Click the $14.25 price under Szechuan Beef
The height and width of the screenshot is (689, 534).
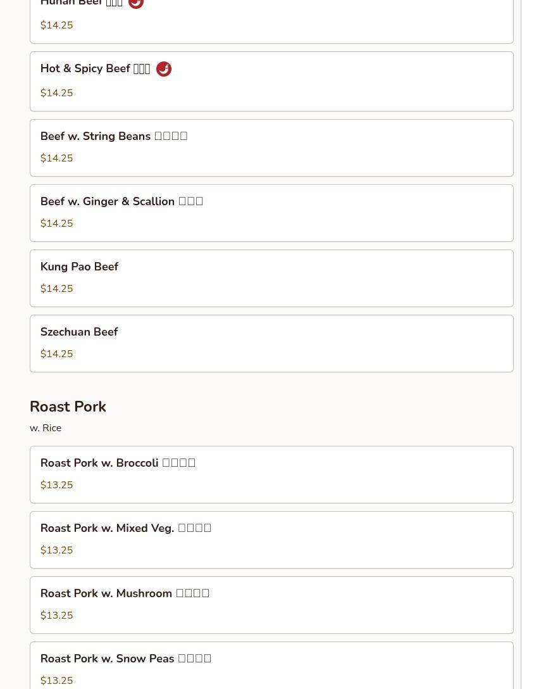(56, 354)
